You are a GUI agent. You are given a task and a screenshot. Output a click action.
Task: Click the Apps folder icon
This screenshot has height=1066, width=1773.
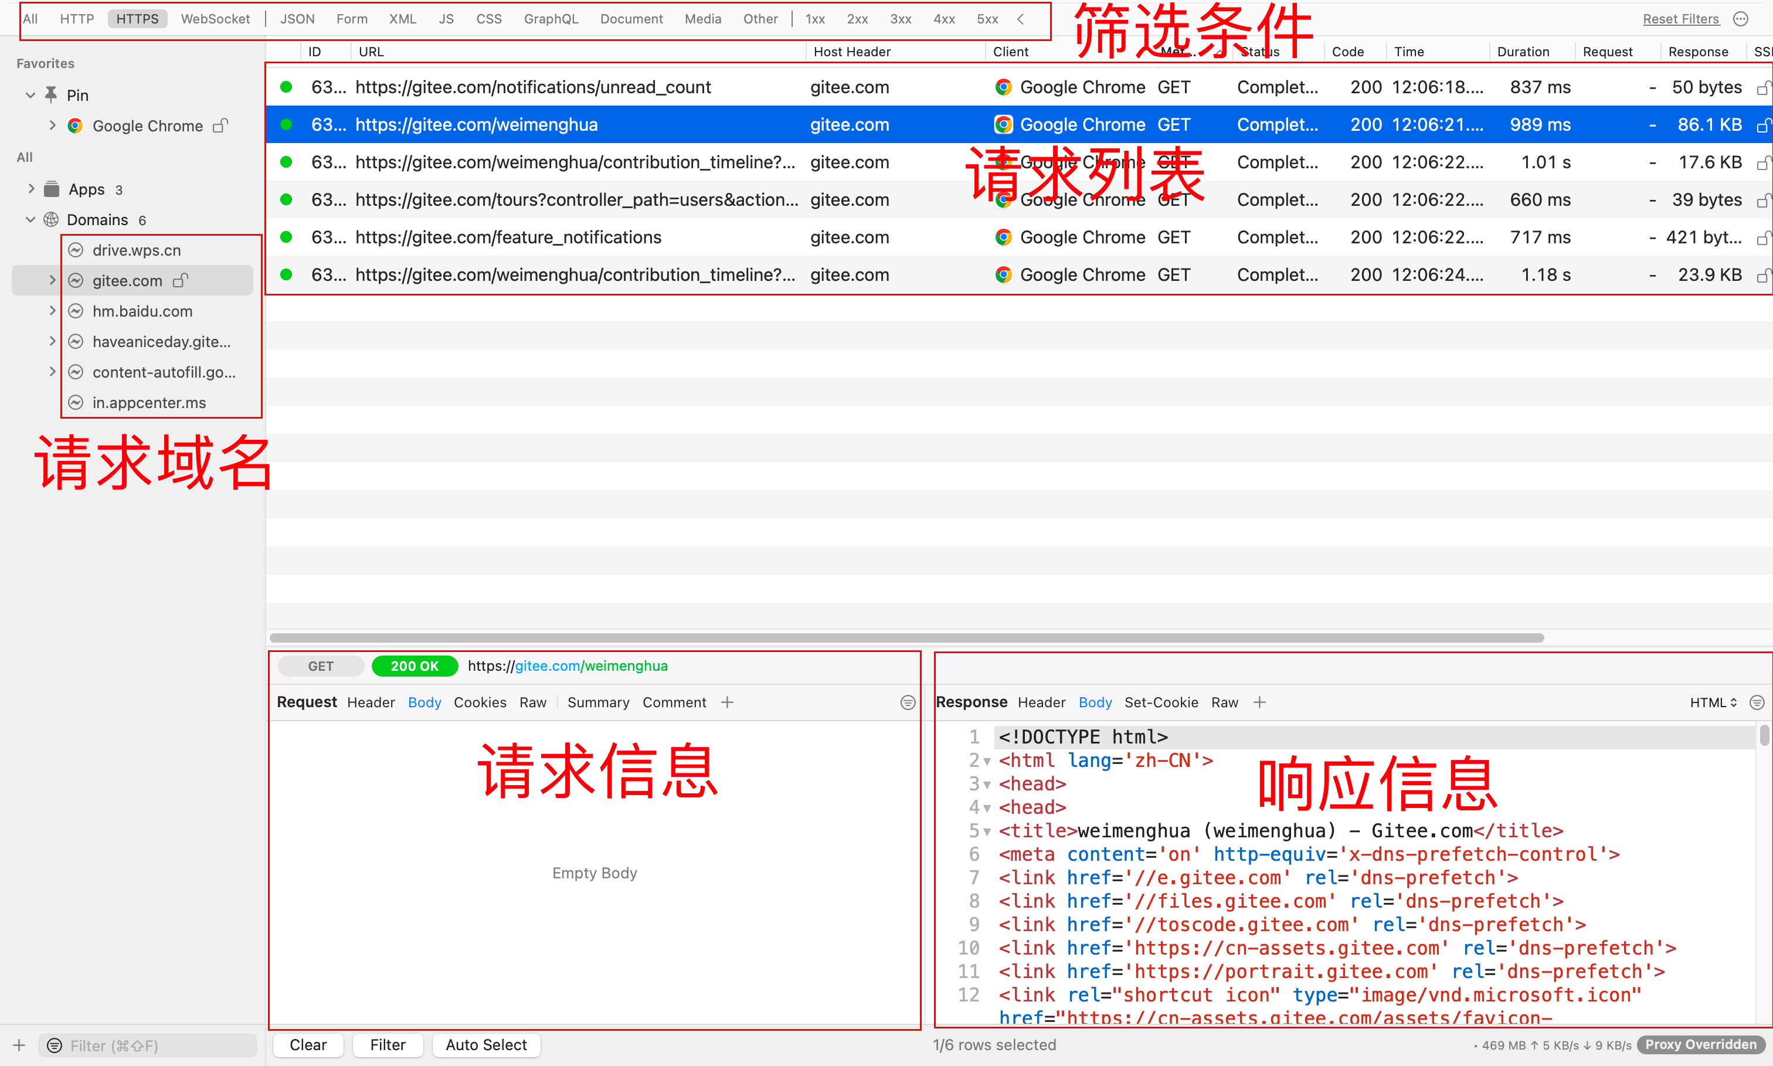point(52,189)
